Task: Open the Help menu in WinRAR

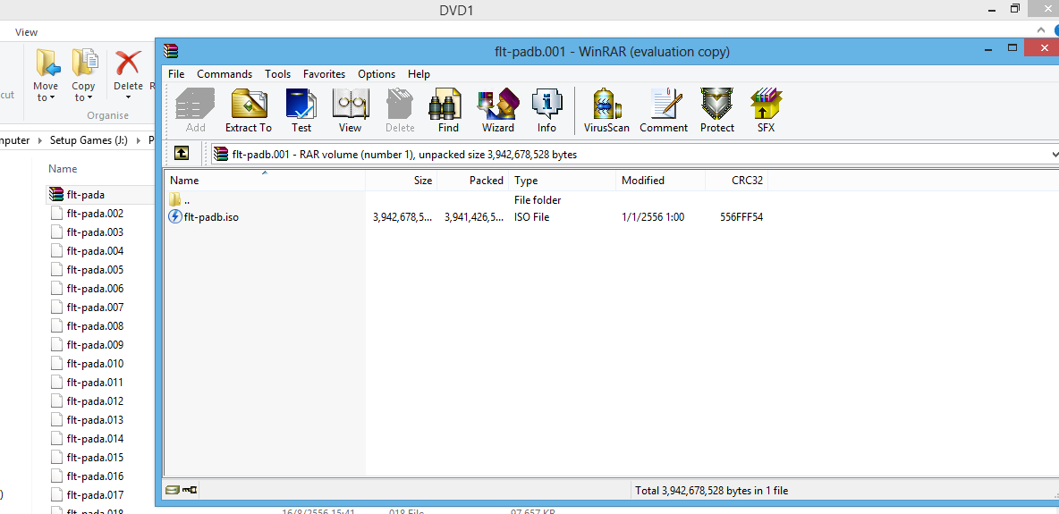Action: pyautogui.click(x=419, y=74)
